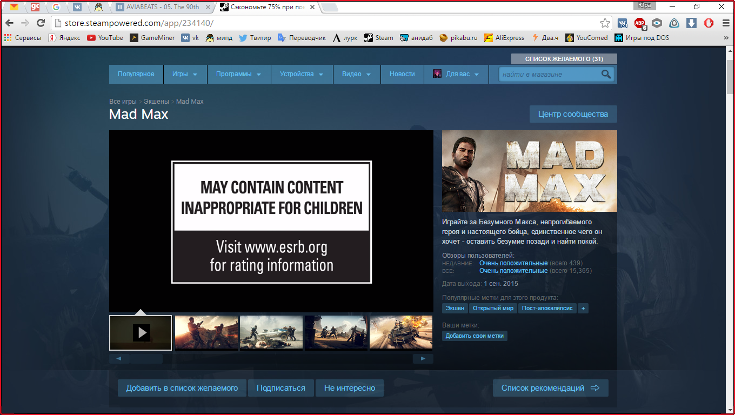Open the лурк bookmark
The width and height of the screenshot is (735, 415).
coord(345,38)
